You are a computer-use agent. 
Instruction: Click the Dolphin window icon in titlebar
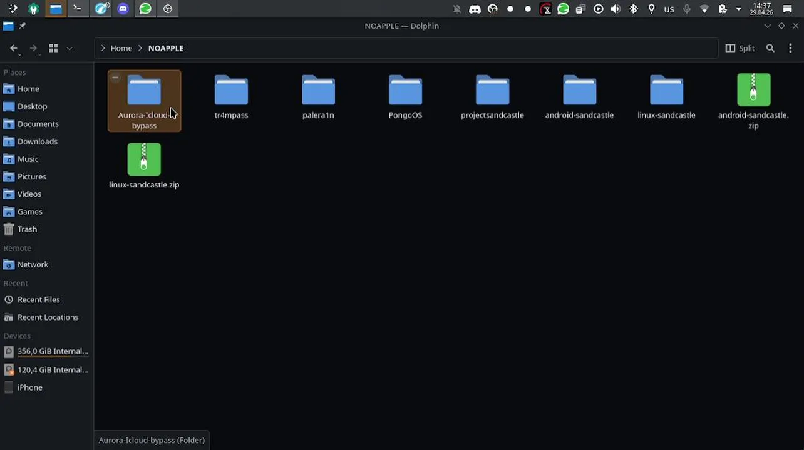tap(8, 26)
